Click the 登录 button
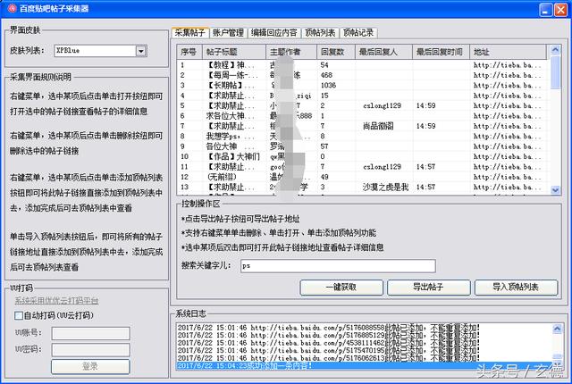This screenshot has width=572, height=384. [90, 366]
